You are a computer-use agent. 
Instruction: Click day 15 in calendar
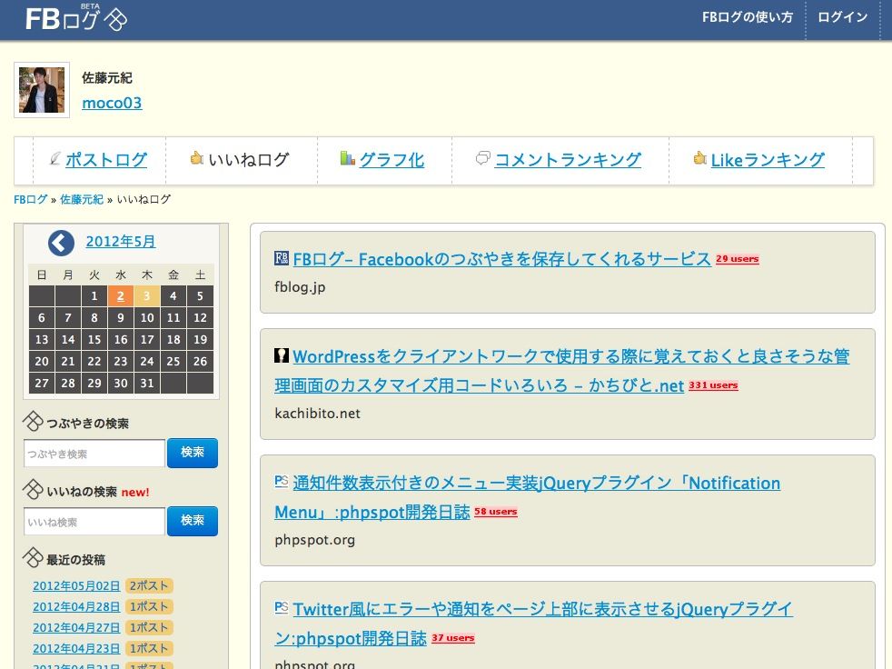[x=94, y=339]
